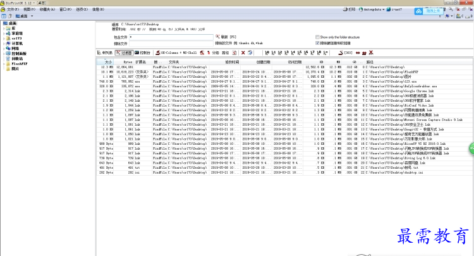This screenshot has height=256, width=474.
Task: Click the red printer-like icon
Action: pos(364,53)
